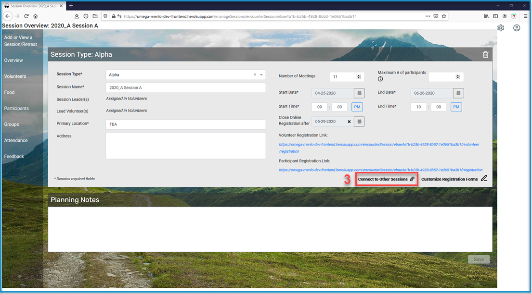Open Feedback section in sidebar

(x=14, y=157)
